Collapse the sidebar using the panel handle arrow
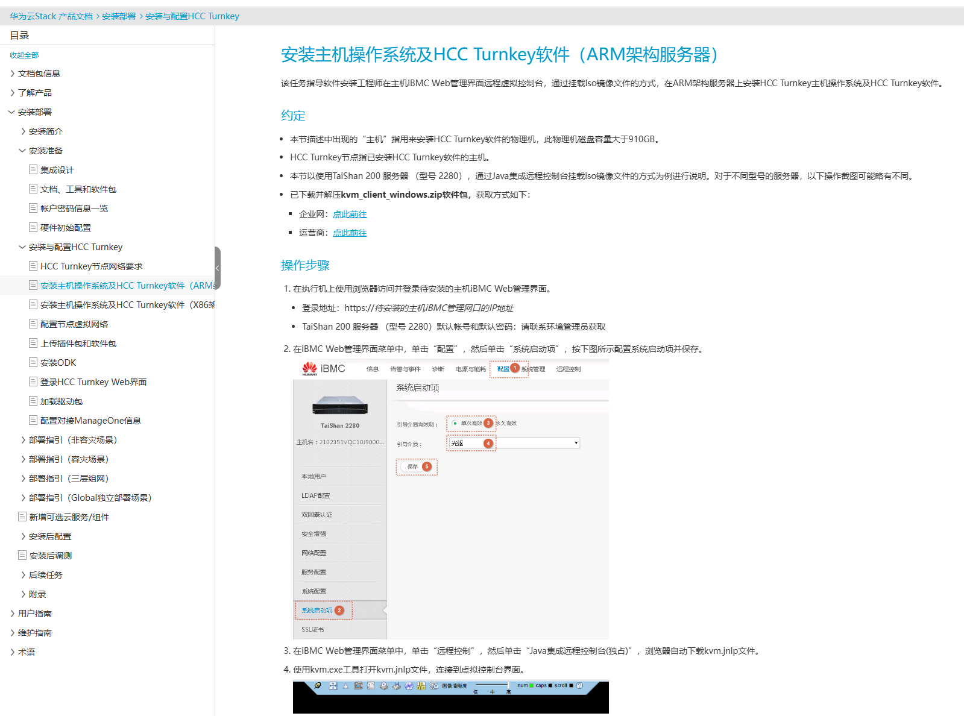This screenshot has width=964, height=716. click(218, 268)
